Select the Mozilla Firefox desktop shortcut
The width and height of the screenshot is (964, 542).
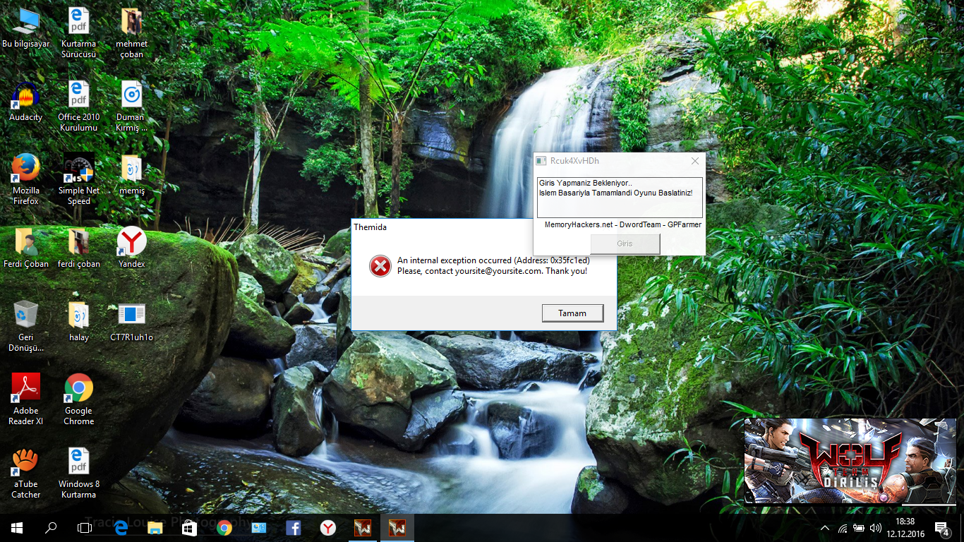[26, 180]
